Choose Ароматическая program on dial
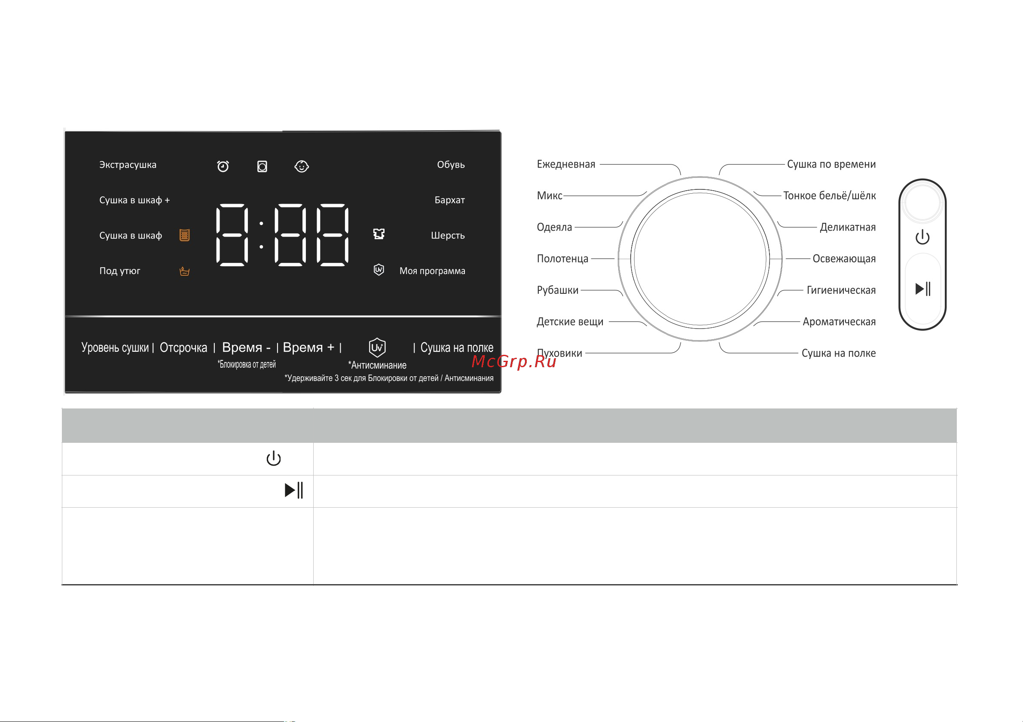Image resolution: width=1023 pixels, height=722 pixels. click(x=839, y=322)
